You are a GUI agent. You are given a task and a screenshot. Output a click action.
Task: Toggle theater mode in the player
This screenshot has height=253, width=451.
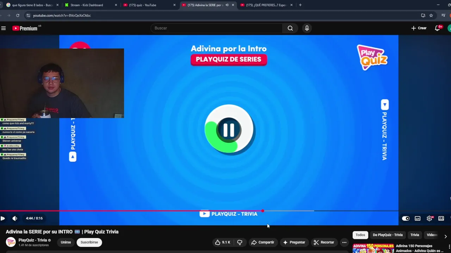click(x=441, y=218)
